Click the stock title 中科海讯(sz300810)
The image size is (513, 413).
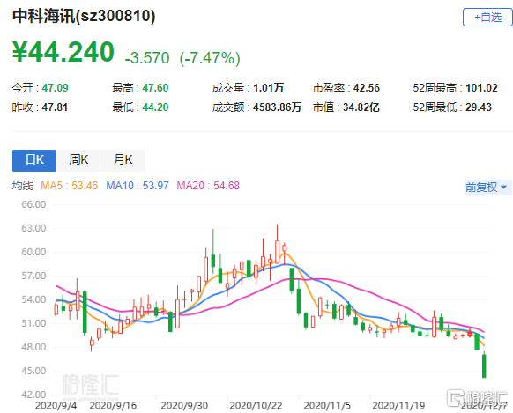[84, 16]
